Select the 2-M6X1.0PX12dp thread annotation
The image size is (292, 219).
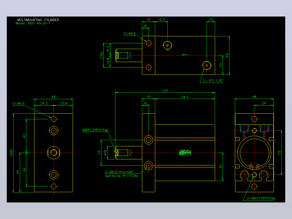click(261, 198)
